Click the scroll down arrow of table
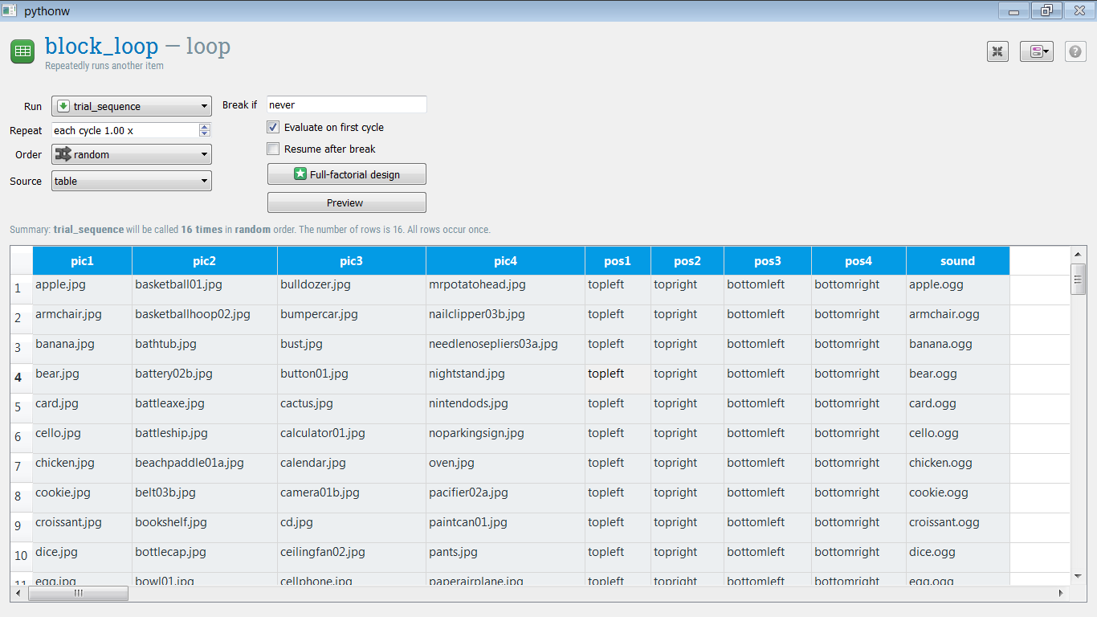Viewport: 1097px width, 617px height. [1078, 575]
